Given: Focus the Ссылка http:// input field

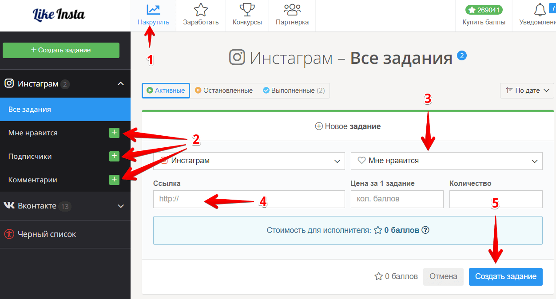Looking at the screenshot, I should pyautogui.click(x=249, y=199).
